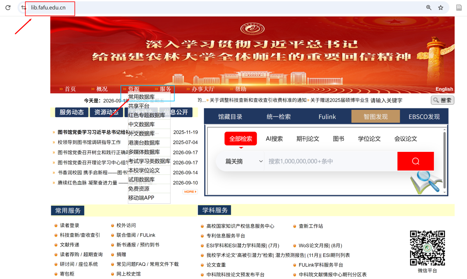Select 考试学习类数据库 from the dropdown menu
This screenshot has width=467, height=279.
pos(149,161)
